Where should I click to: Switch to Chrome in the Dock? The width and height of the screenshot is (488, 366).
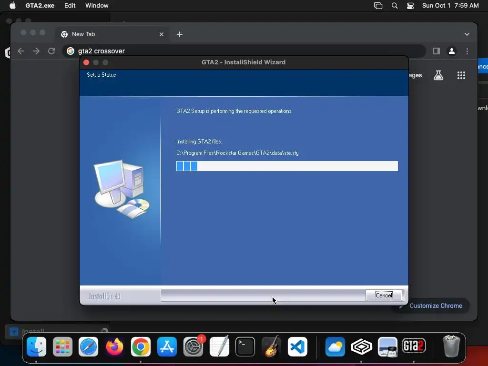(x=141, y=346)
